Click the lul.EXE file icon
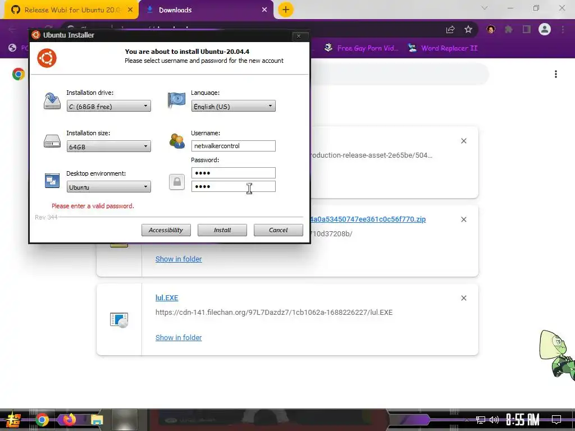The image size is (575, 431). (x=119, y=319)
